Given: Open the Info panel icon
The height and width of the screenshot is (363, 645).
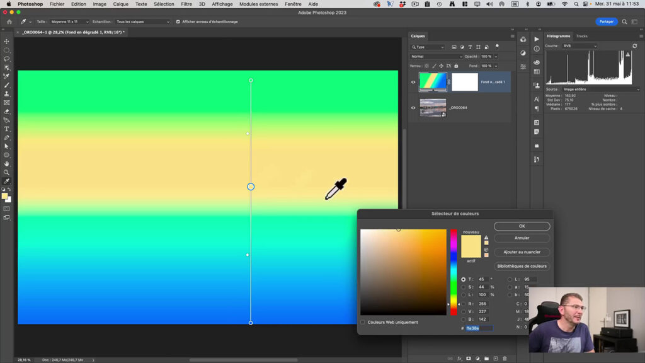Looking at the screenshot, I should (x=537, y=49).
